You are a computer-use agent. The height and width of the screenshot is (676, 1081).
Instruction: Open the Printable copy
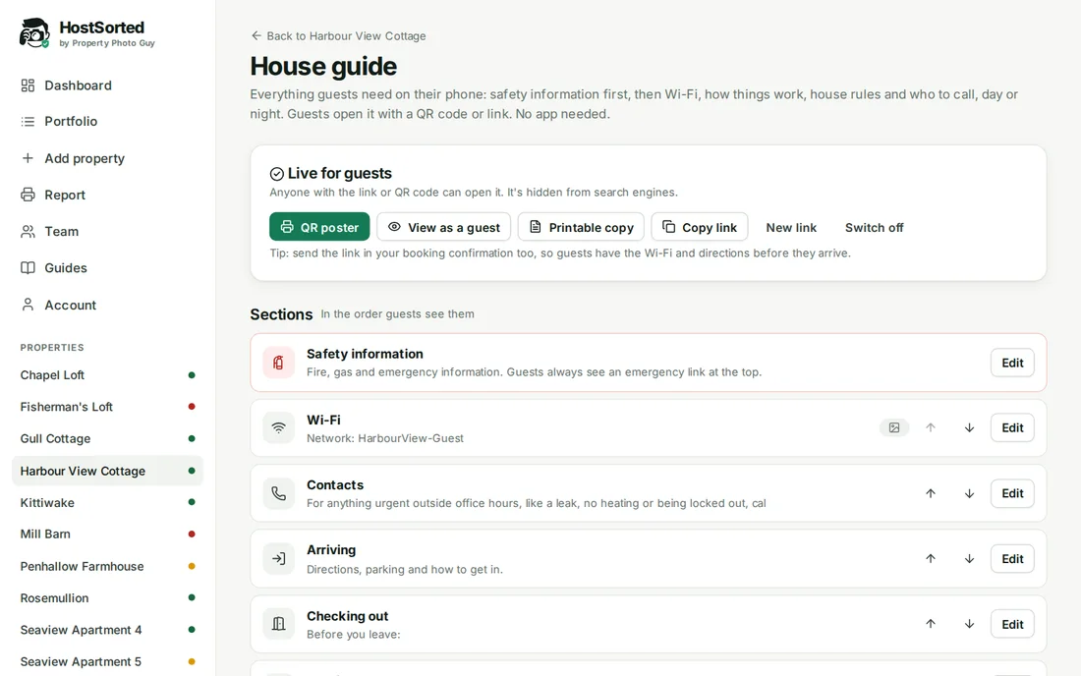(581, 227)
